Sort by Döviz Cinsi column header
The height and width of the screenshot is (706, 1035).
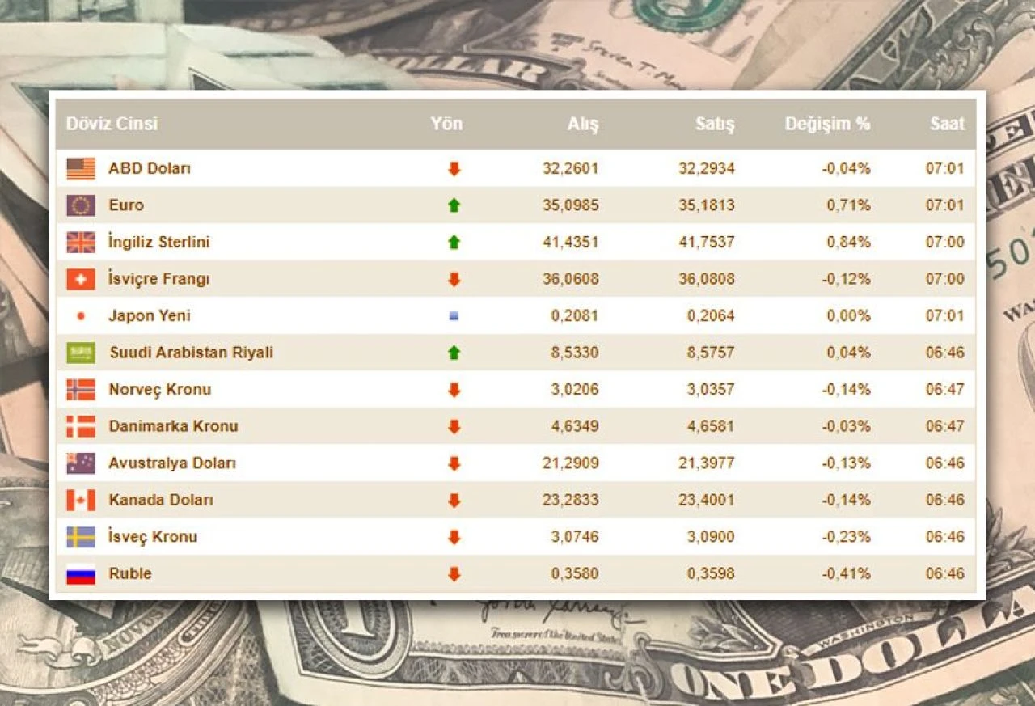tap(112, 124)
